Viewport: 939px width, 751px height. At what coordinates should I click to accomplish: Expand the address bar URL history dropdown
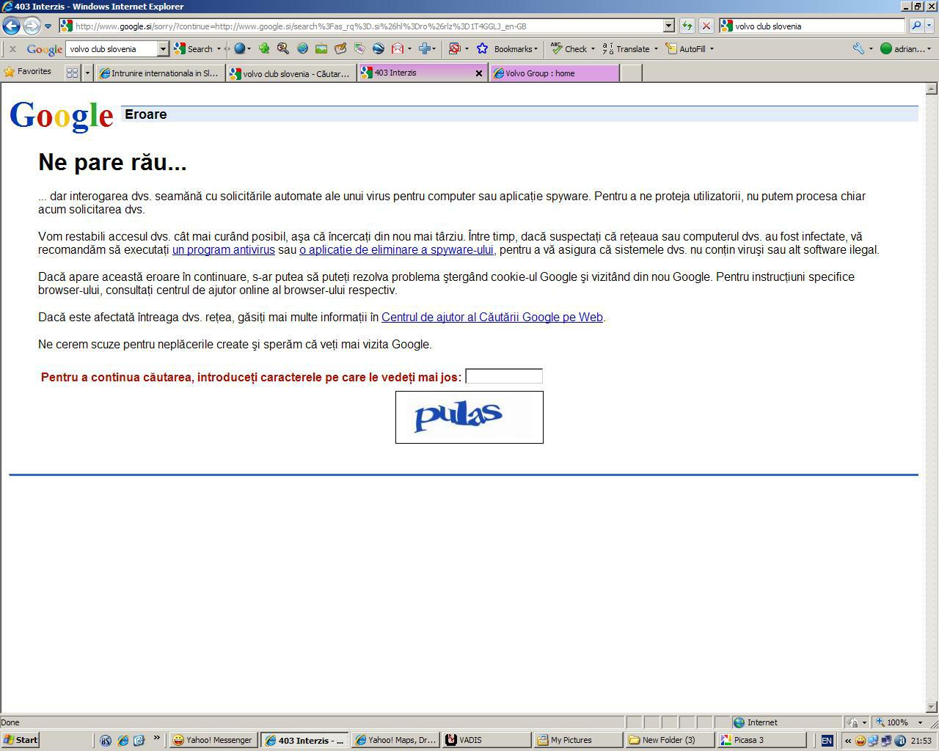[668, 26]
